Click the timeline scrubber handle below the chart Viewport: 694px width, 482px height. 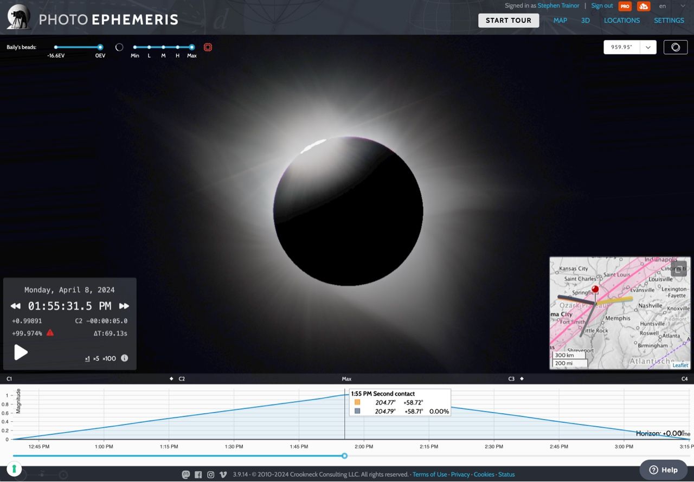coord(344,456)
